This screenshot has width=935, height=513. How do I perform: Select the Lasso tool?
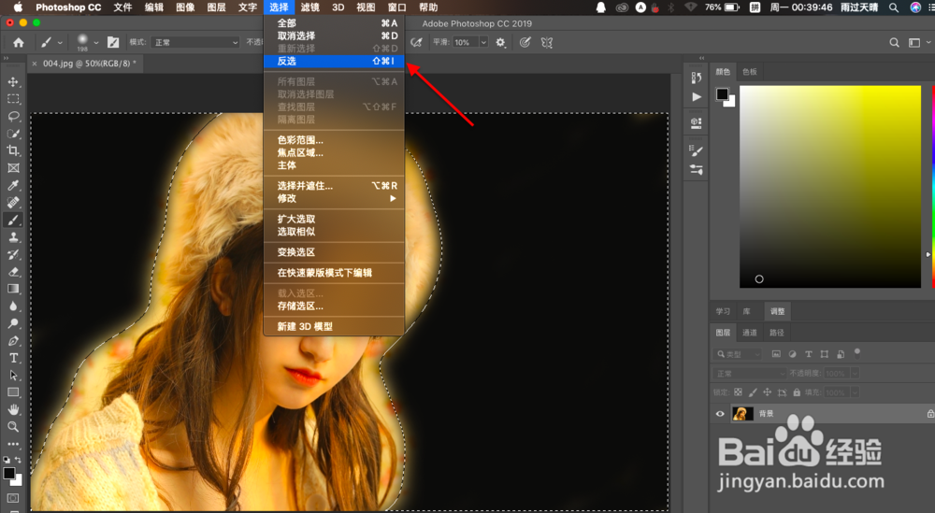(x=13, y=116)
